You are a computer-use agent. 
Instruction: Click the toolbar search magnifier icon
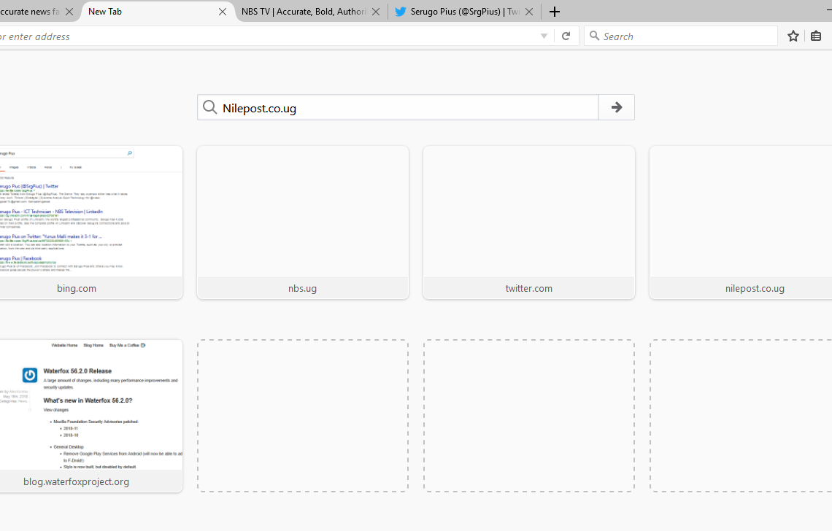[595, 36]
